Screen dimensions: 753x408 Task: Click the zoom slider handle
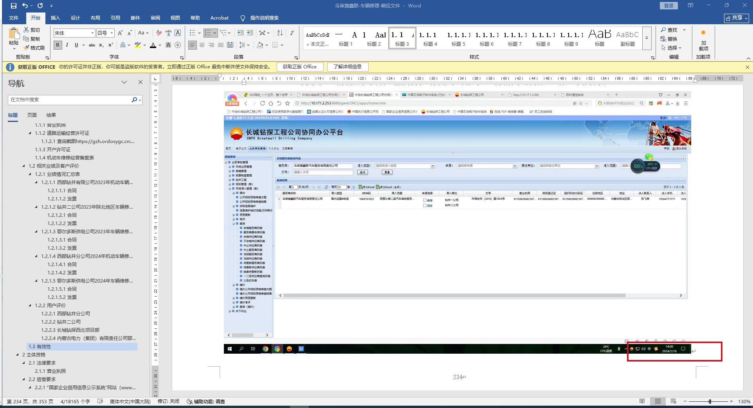click(x=710, y=401)
